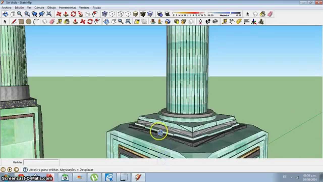
Task: Activate the Walk footprints tool
Action: pyautogui.click(x=208, y=22)
